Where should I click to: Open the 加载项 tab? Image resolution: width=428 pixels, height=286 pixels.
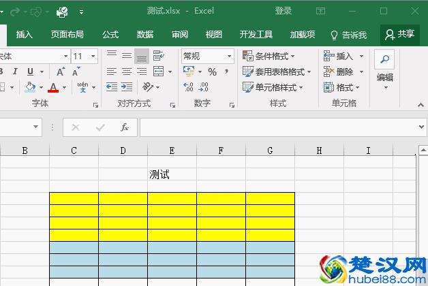coord(303,35)
